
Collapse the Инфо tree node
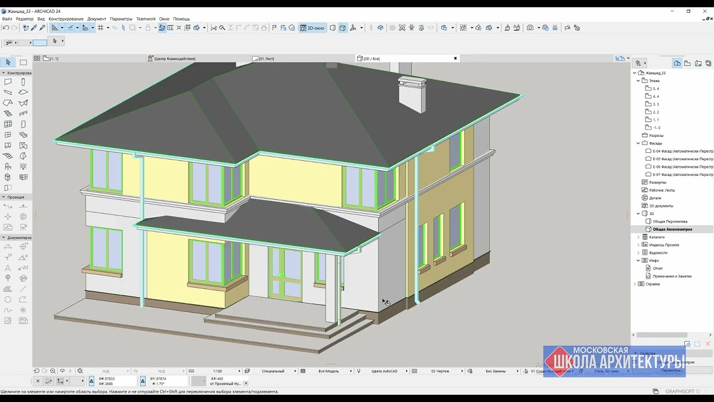tap(639, 260)
